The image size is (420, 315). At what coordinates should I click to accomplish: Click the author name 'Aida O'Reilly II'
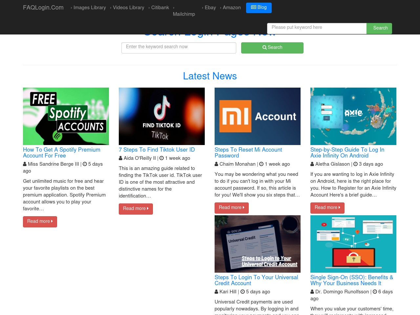click(140, 158)
